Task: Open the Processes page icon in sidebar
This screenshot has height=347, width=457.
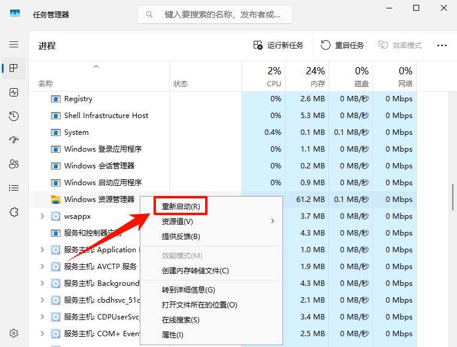Action: point(14,68)
